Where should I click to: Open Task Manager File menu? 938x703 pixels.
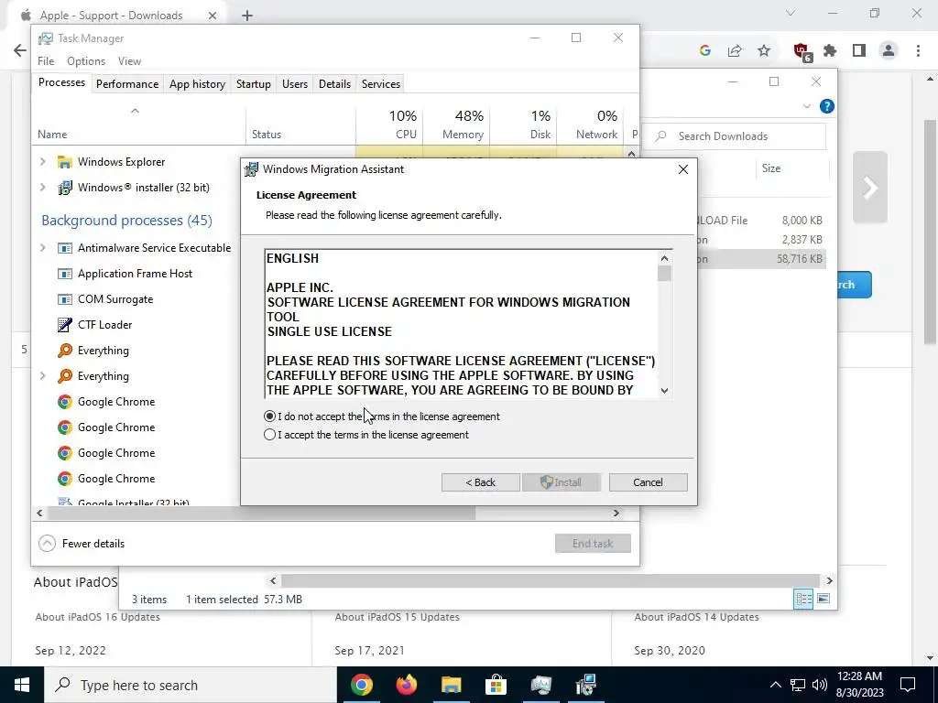click(46, 61)
